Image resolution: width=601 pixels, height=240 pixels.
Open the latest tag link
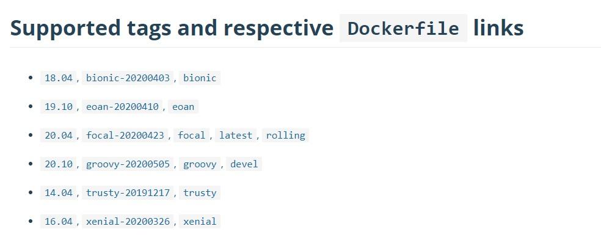click(x=236, y=136)
